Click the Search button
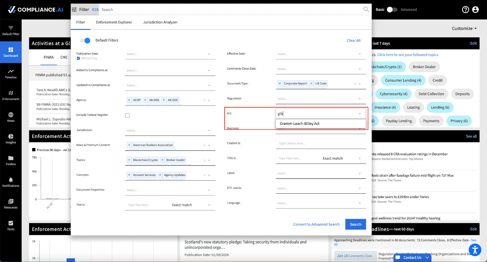The height and width of the screenshot is (262, 487). pyautogui.click(x=356, y=224)
